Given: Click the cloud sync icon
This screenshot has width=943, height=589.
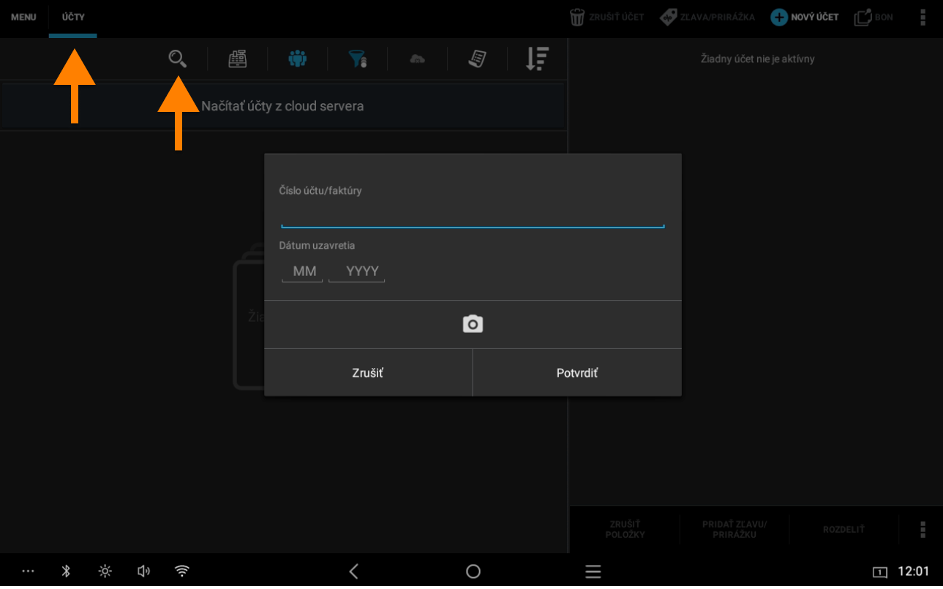Looking at the screenshot, I should 417,59.
